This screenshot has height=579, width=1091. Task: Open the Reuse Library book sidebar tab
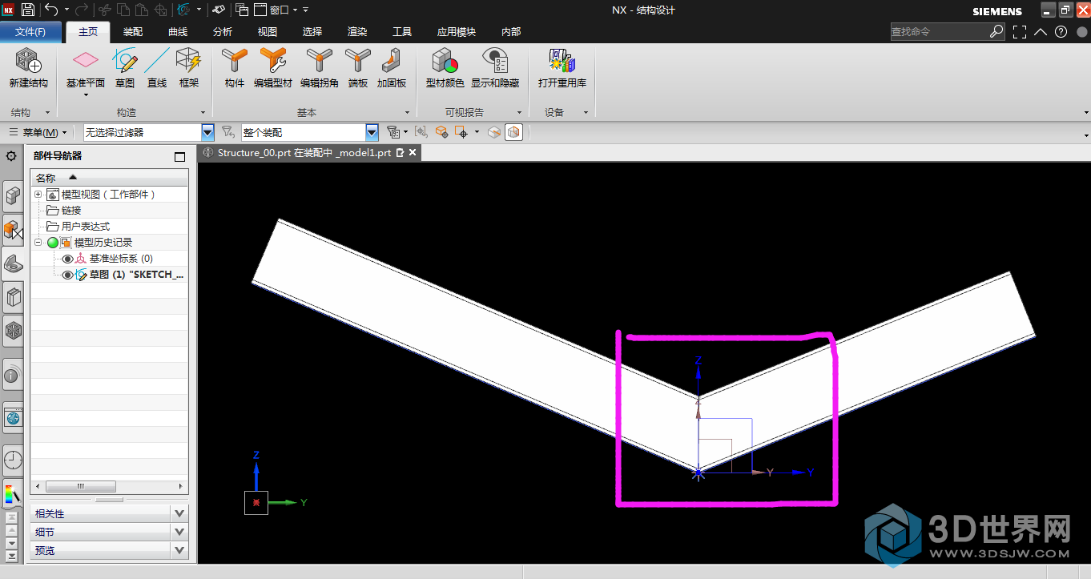(x=13, y=298)
